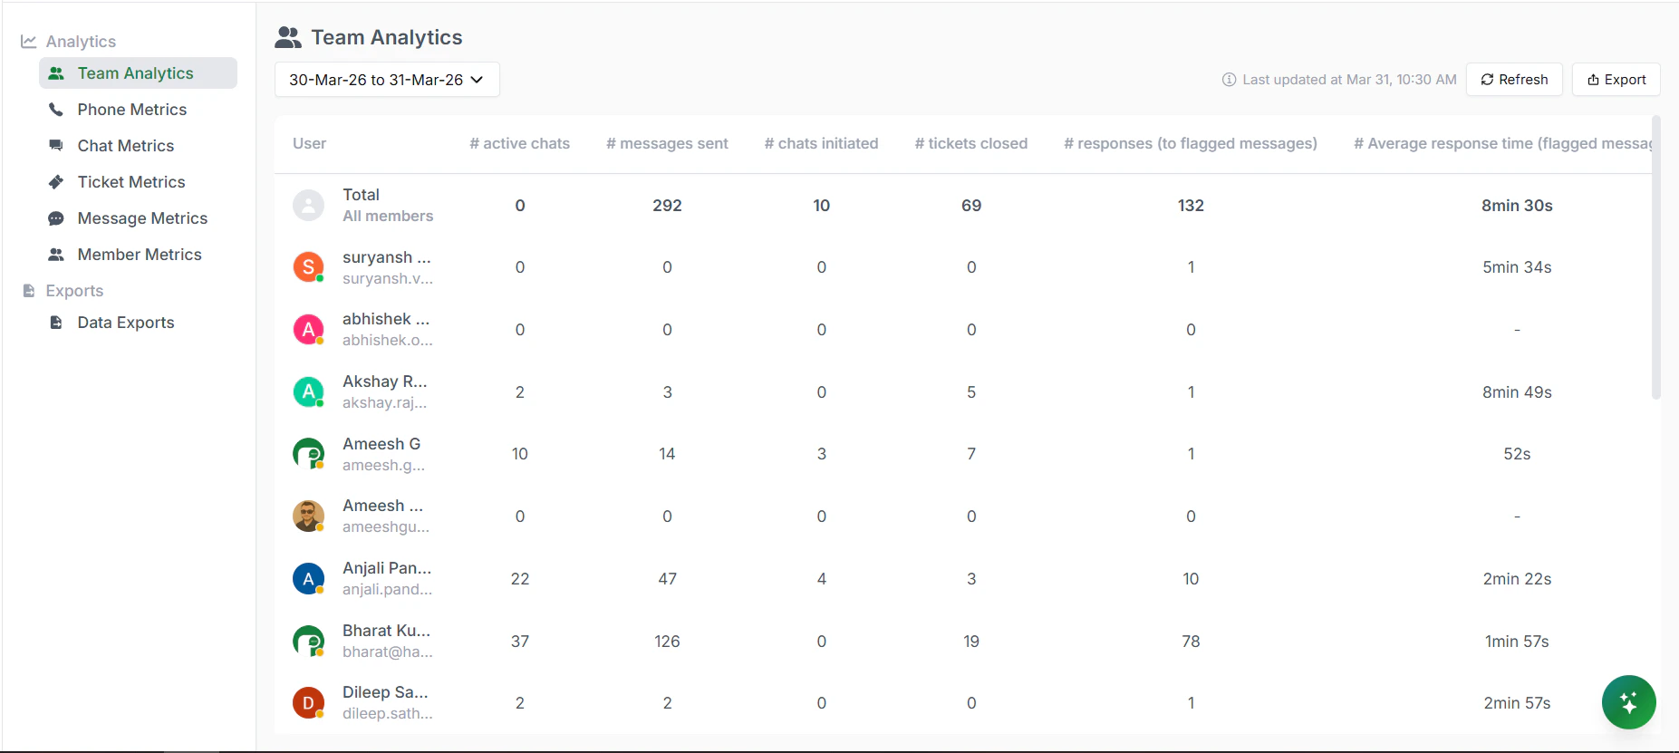1679x753 pixels.
Task: Click the Team Analytics sidebar people icon
Action: [56, 73]
